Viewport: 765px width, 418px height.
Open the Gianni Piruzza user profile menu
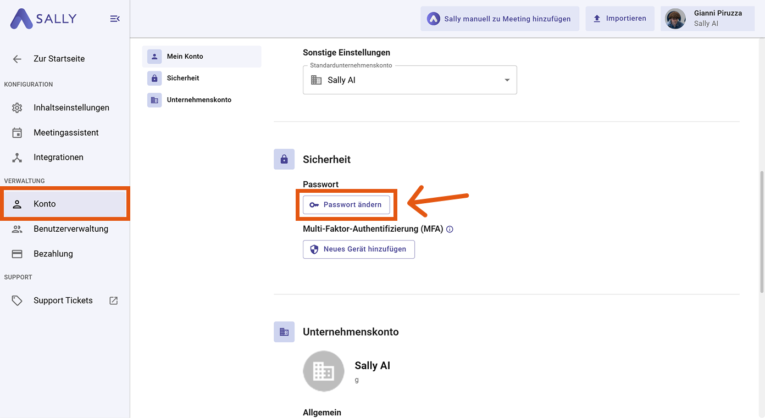click(x=707, y=19)
